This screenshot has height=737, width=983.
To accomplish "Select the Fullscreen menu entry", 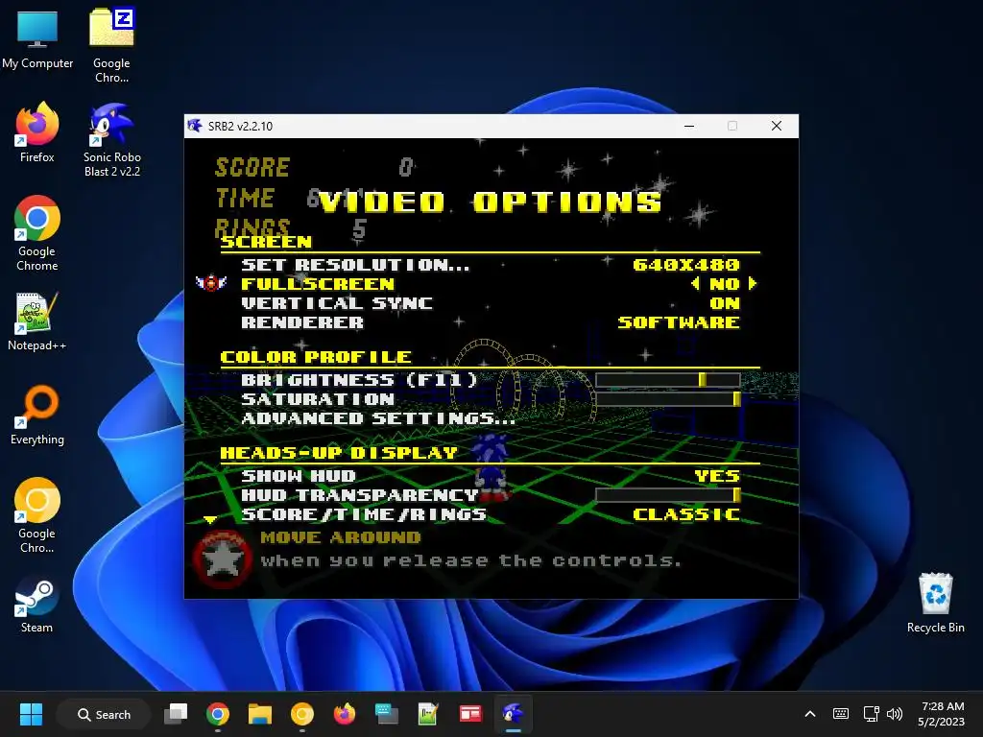I will (x=318, y=284).
